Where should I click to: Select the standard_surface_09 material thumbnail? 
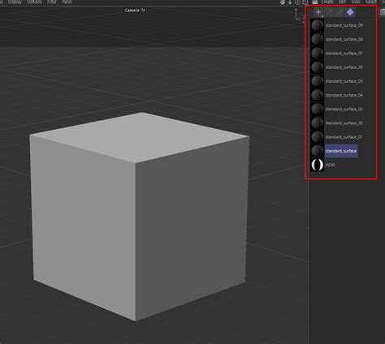317,25
